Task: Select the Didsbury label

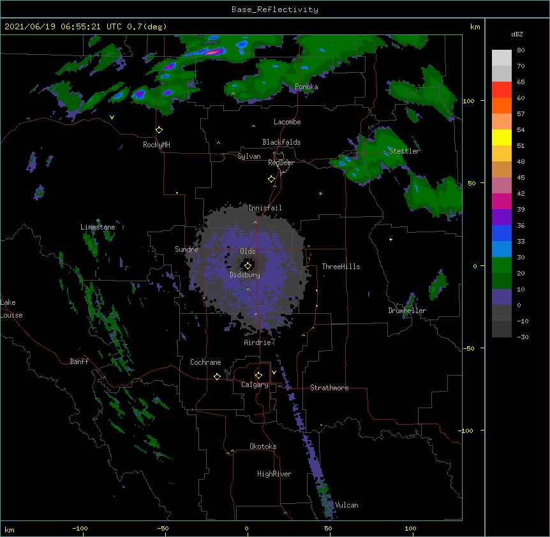Action: [245, 275]
